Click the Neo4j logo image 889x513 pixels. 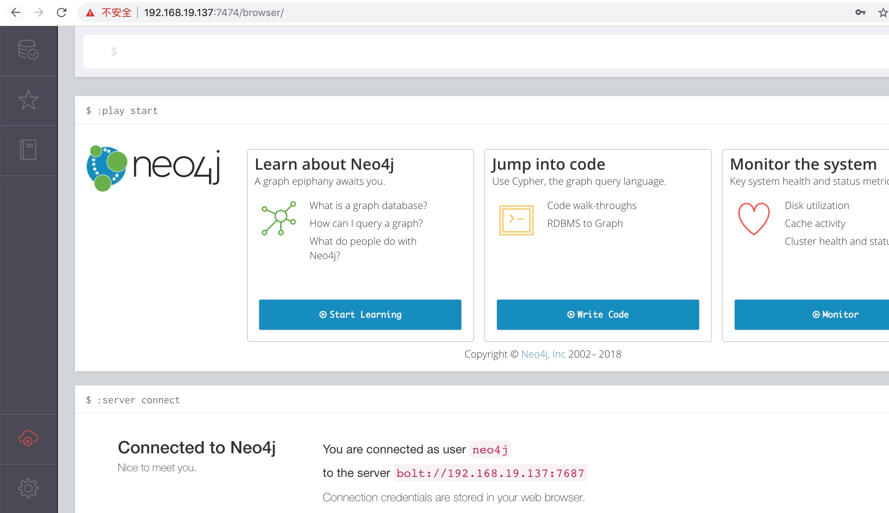click(x=154, y=168)
